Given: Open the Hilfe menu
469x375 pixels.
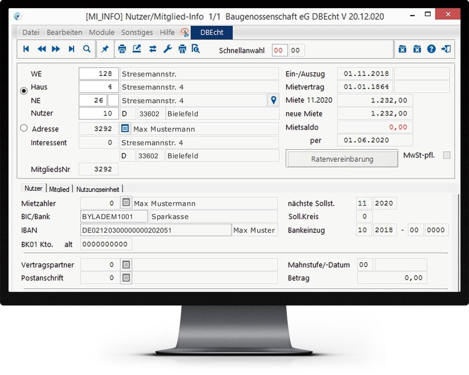Looking at the screenshot, I should [x=167, y=32].
